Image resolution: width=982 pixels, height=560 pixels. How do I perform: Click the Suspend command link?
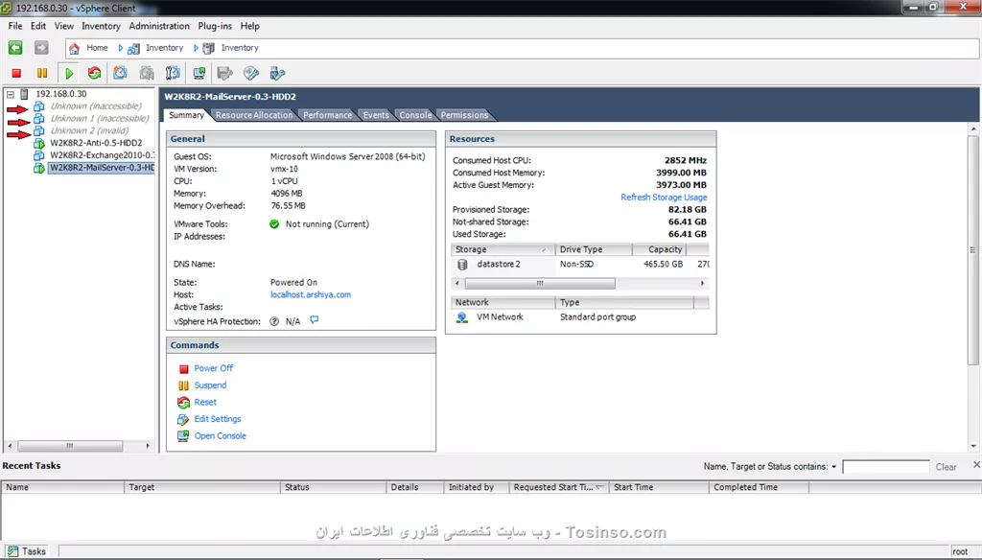pyautogui.click(x=210, y=385)
